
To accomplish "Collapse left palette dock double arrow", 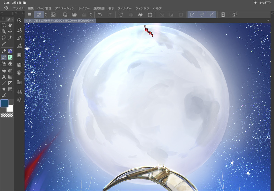I will (2, 13).
